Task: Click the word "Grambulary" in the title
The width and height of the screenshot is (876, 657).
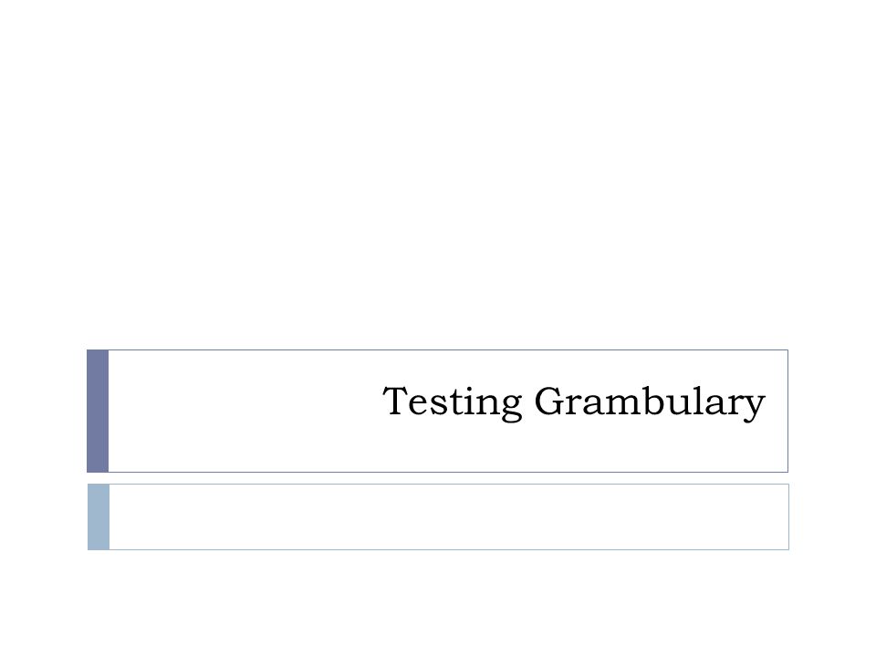Action: 650,402
